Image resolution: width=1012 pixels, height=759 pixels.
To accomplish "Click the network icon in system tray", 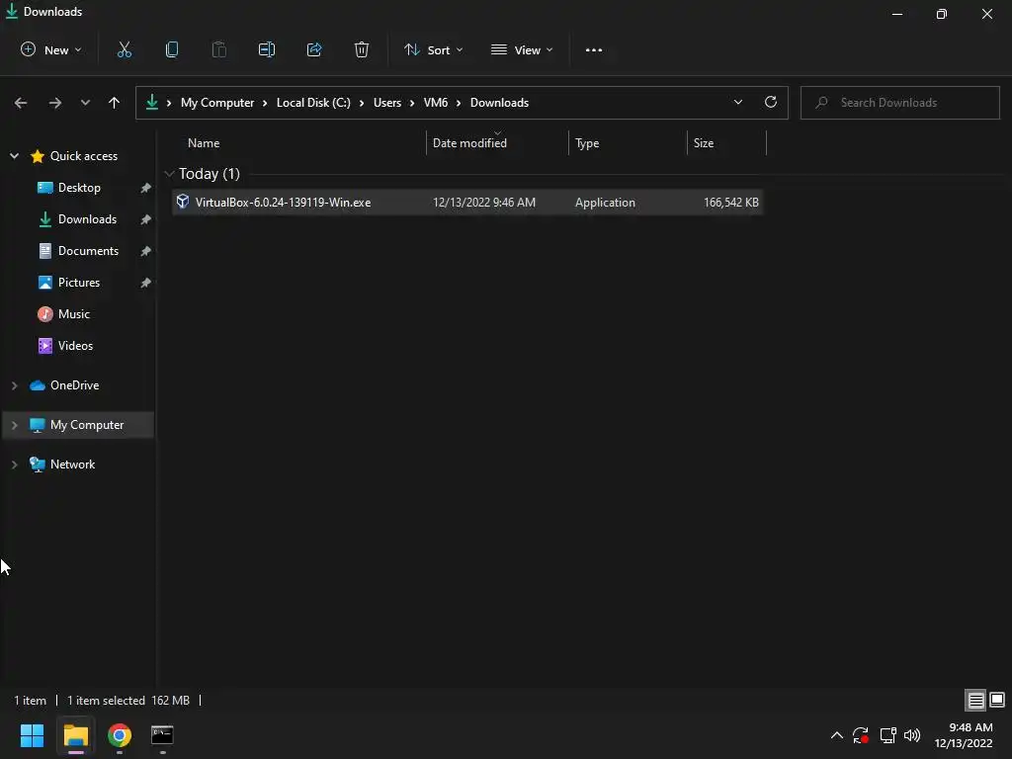I will [887, 735].
